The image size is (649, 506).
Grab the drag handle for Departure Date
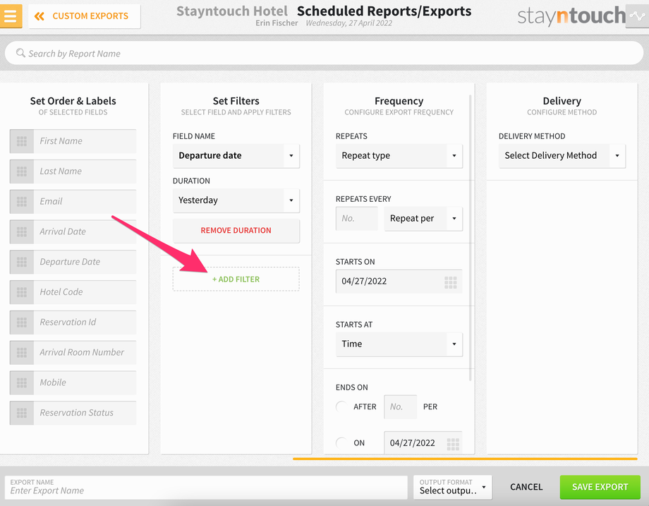[x=22, y=262]
